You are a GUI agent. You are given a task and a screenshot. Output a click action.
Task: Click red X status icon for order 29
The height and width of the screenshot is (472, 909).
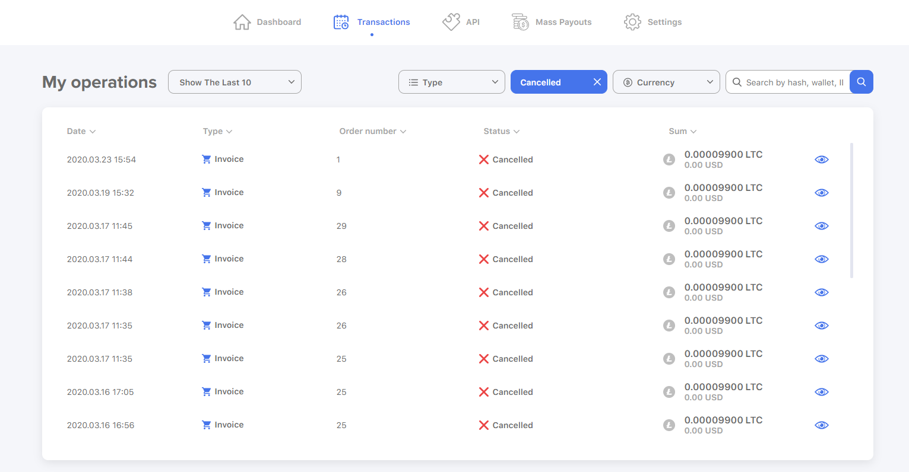[x=484, y=226]
